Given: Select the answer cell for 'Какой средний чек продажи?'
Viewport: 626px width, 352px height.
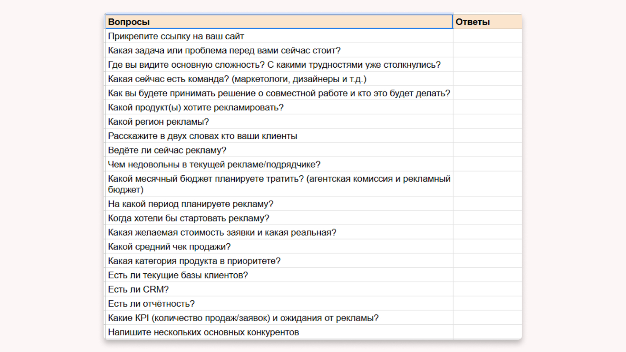Looking at the screenshot, I should click(487, 247).
